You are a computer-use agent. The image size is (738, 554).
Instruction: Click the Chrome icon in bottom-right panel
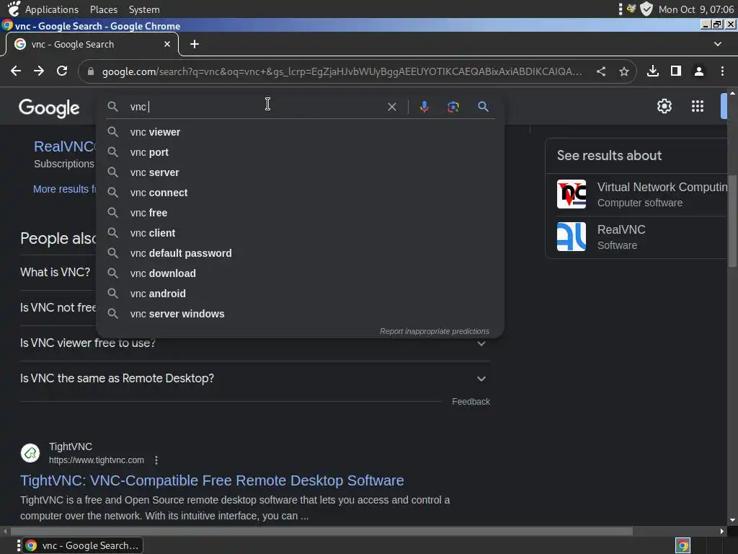(x=683, y=545)
